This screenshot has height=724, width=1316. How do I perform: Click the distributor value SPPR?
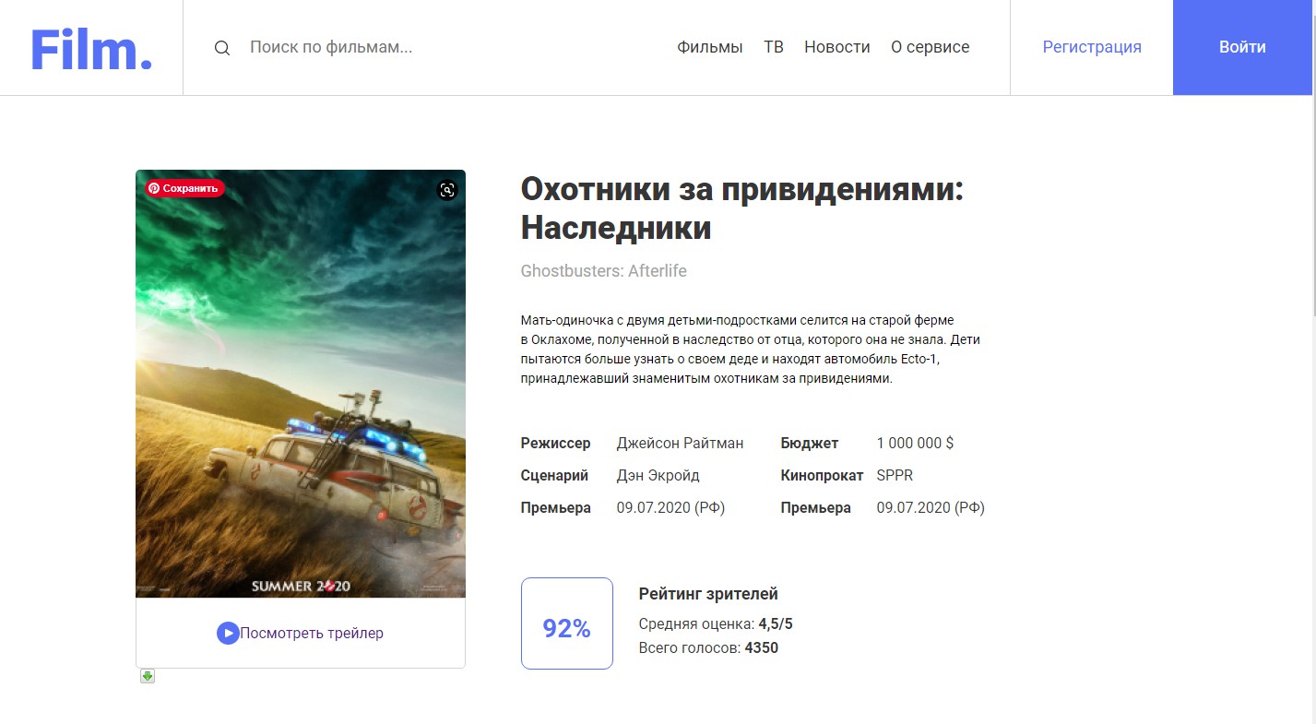895,476
